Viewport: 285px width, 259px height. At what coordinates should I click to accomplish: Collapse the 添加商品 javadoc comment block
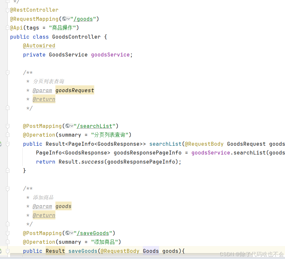click(7, 188)
